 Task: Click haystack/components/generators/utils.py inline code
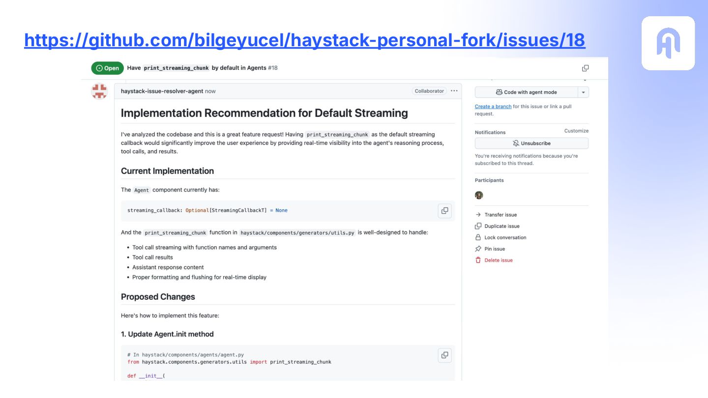pyautogui.click(x=297, y=233)
